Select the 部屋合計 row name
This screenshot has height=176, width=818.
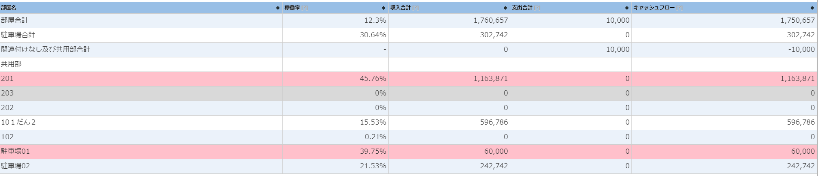pos(15,21)
